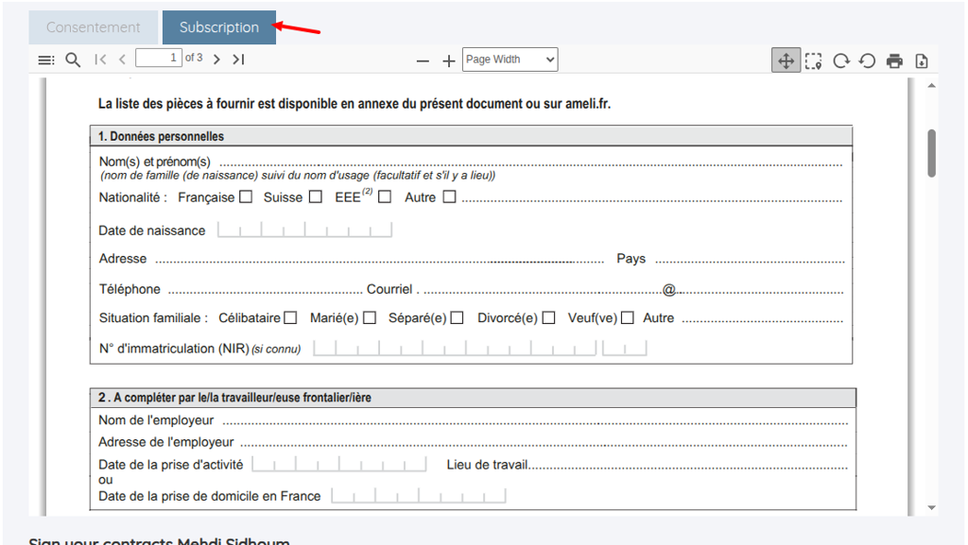968x545 pixels.
Task: Zoom out with the minus button
Action: [423, 61]
